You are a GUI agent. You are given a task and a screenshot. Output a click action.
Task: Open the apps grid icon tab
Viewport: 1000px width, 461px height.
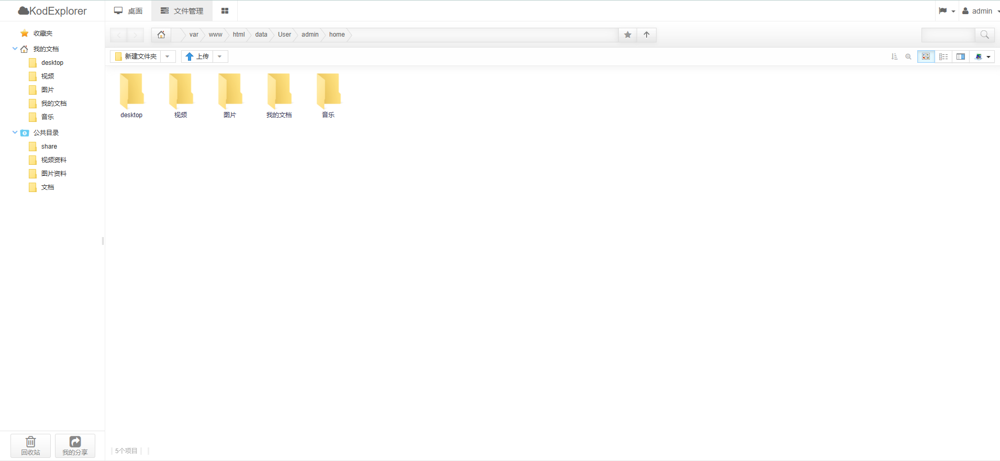(x=225, y=11)
